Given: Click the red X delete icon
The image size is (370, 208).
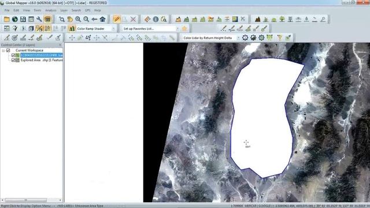Looking at the screenshot, I should [133, 19].
